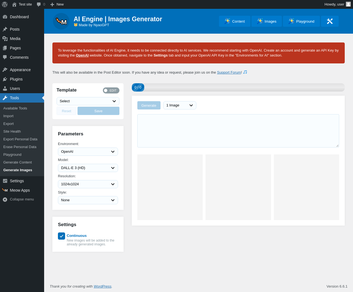Open Import under Tools
The height and width of the screenshot is (292, 353).
click(x=8, y=116)
